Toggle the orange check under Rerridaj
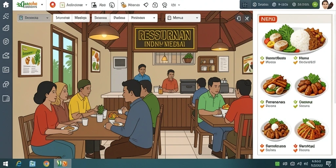Image resolution: width=336 pixels, height=168 pixels. [x=296, y=150]
